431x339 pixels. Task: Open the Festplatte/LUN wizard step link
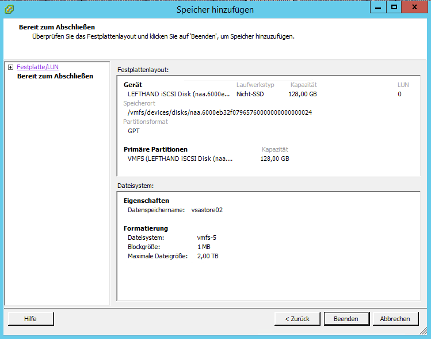point(37,67)
